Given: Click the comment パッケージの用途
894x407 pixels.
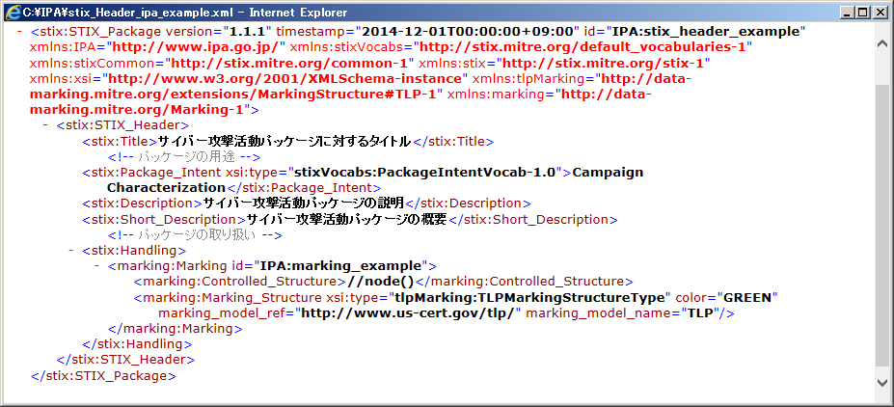Looking at the screenshot, I should coord(184,157).
